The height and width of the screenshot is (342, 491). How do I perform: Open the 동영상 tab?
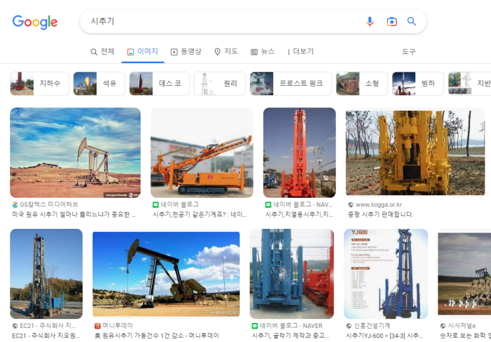click(x=186, y=51)
